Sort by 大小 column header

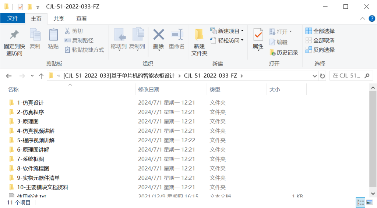tap(275, 90)
